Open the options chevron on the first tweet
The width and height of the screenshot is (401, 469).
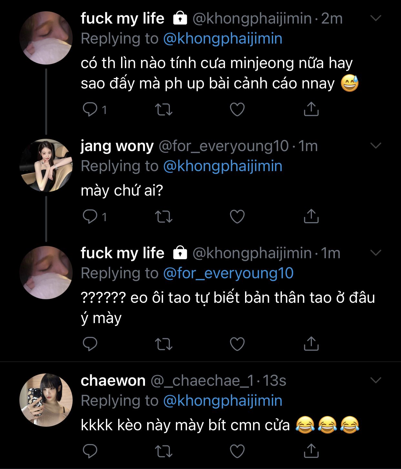coord(375,18)
